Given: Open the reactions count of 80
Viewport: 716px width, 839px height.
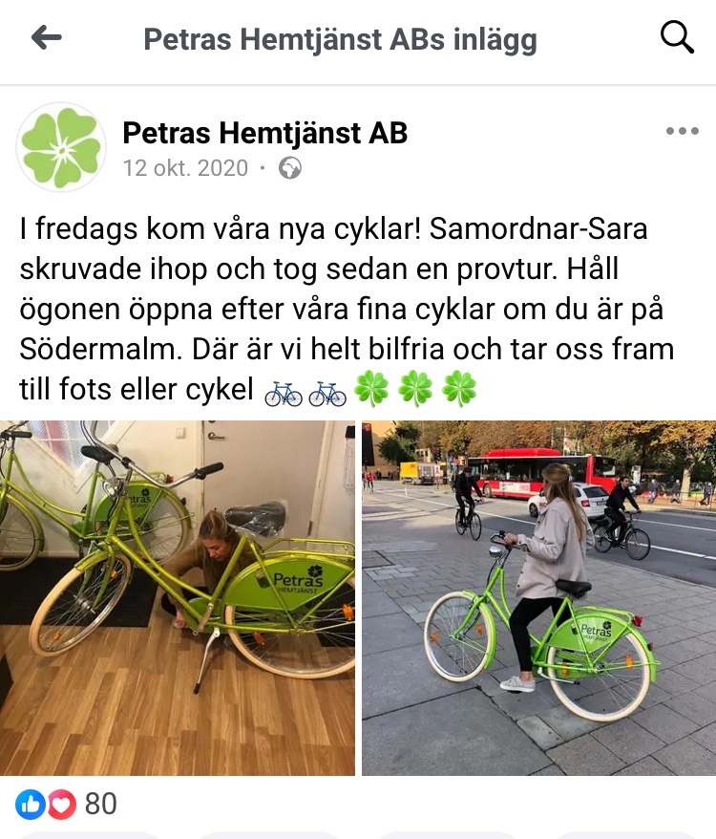Looking at the screenshot, I should pyautogui.click(x=100, y=805).
